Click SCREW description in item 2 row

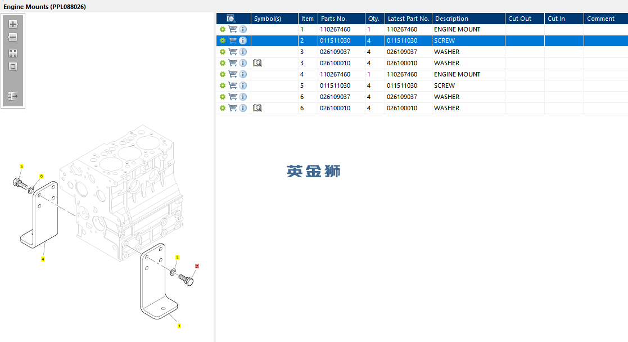(444, 40)
